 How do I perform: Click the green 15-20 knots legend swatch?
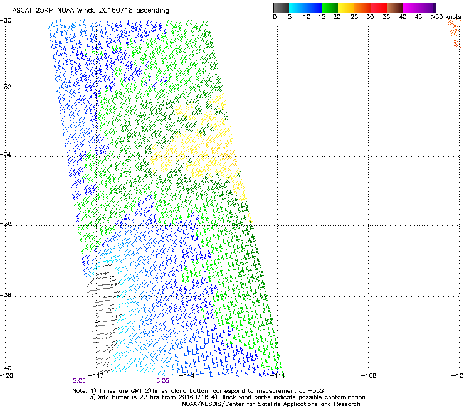pos(330,8)
